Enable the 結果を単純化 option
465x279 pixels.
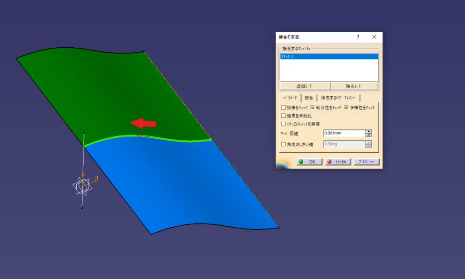click(x=283, y=115)
